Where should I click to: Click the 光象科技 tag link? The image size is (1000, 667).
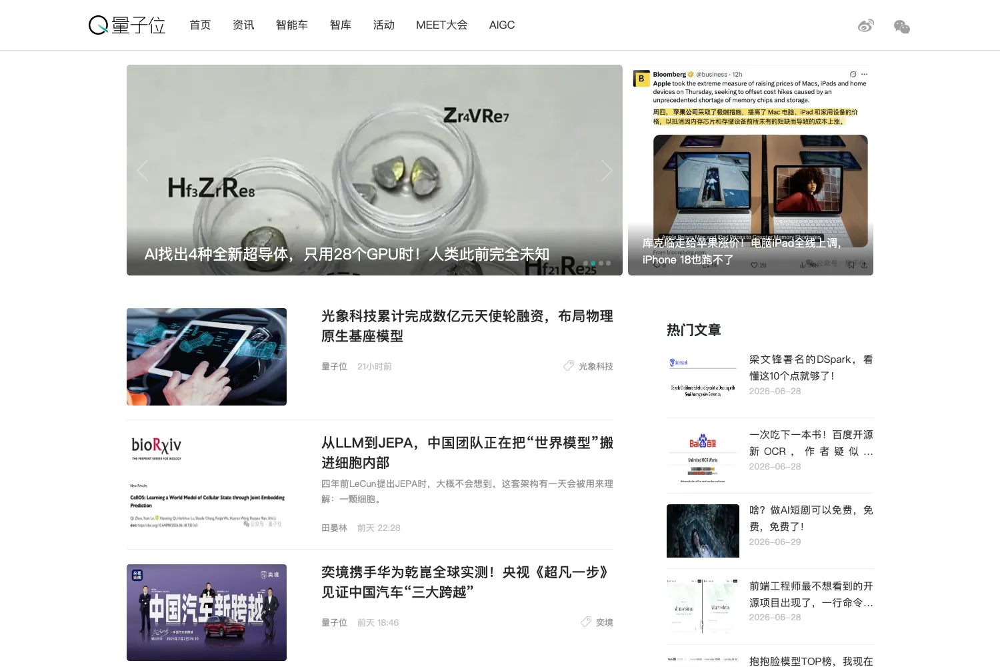(595, 366)
